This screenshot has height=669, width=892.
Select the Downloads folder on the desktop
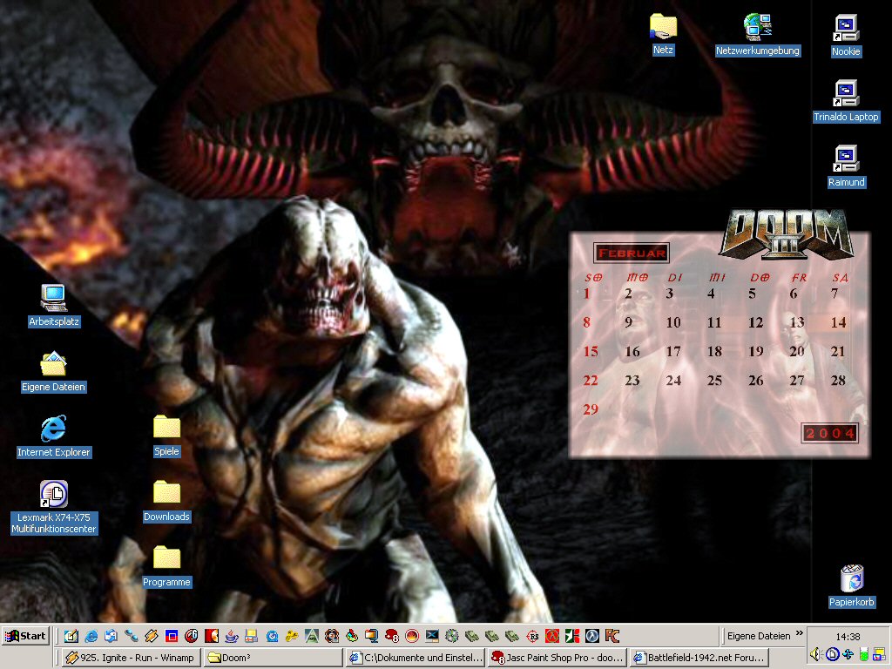click(166, 501)
